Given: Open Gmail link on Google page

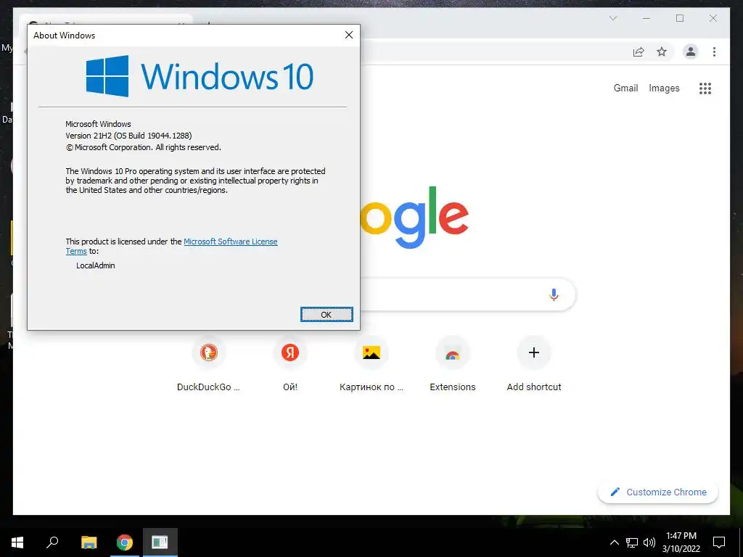Looking at the screenshot, I should tap(625, 88).
